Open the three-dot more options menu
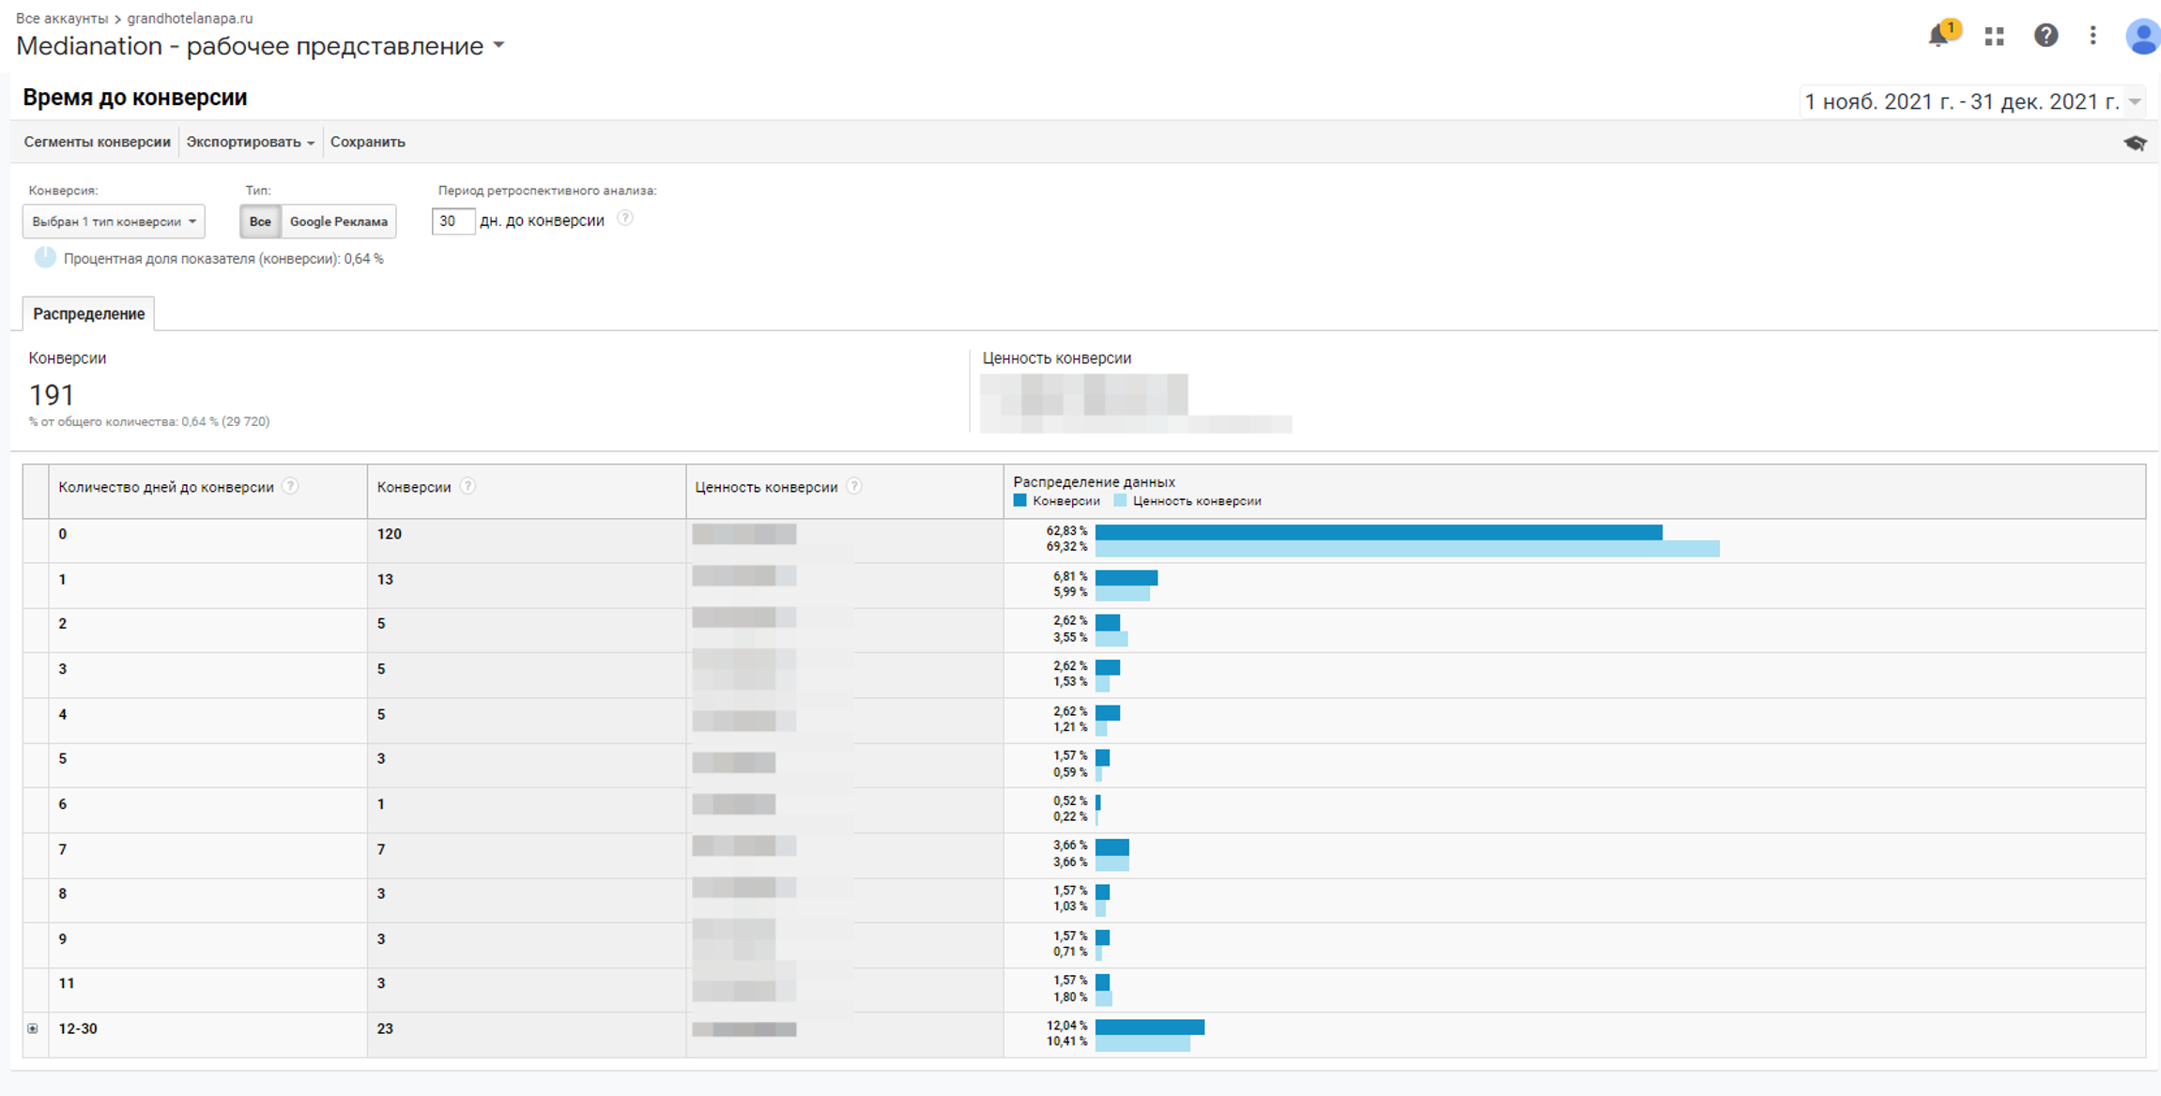 click(2092, 36)
